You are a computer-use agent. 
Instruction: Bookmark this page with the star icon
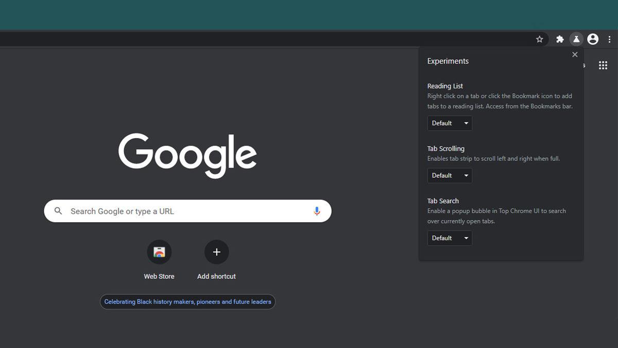click(539, 39)
